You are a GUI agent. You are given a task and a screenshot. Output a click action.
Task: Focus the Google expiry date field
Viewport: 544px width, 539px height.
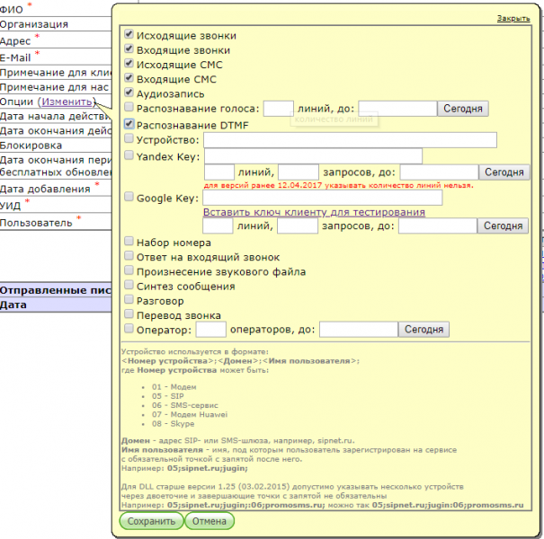click(x=438, y=226)
